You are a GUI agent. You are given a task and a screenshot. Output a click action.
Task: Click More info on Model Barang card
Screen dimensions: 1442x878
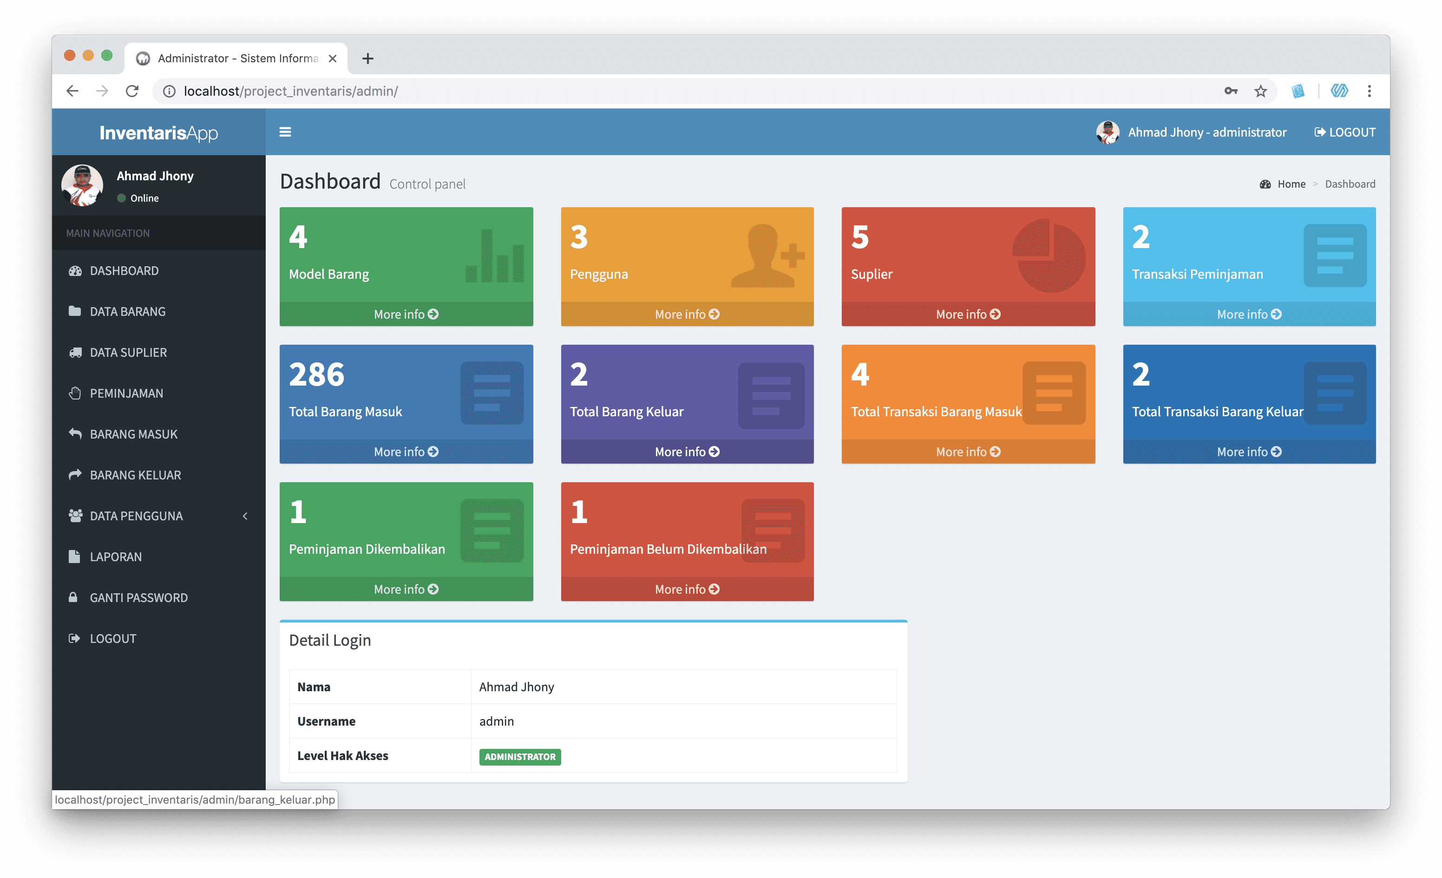pos(406,315)
